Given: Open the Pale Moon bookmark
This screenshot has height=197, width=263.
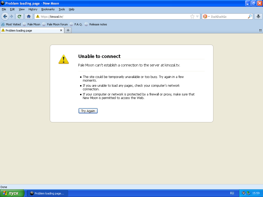Looking at the screenshot, I should click(32, 24).
